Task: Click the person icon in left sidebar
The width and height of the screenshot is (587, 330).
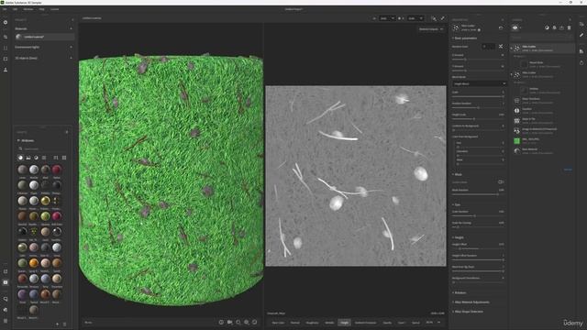Action: (x=6, y=70)
